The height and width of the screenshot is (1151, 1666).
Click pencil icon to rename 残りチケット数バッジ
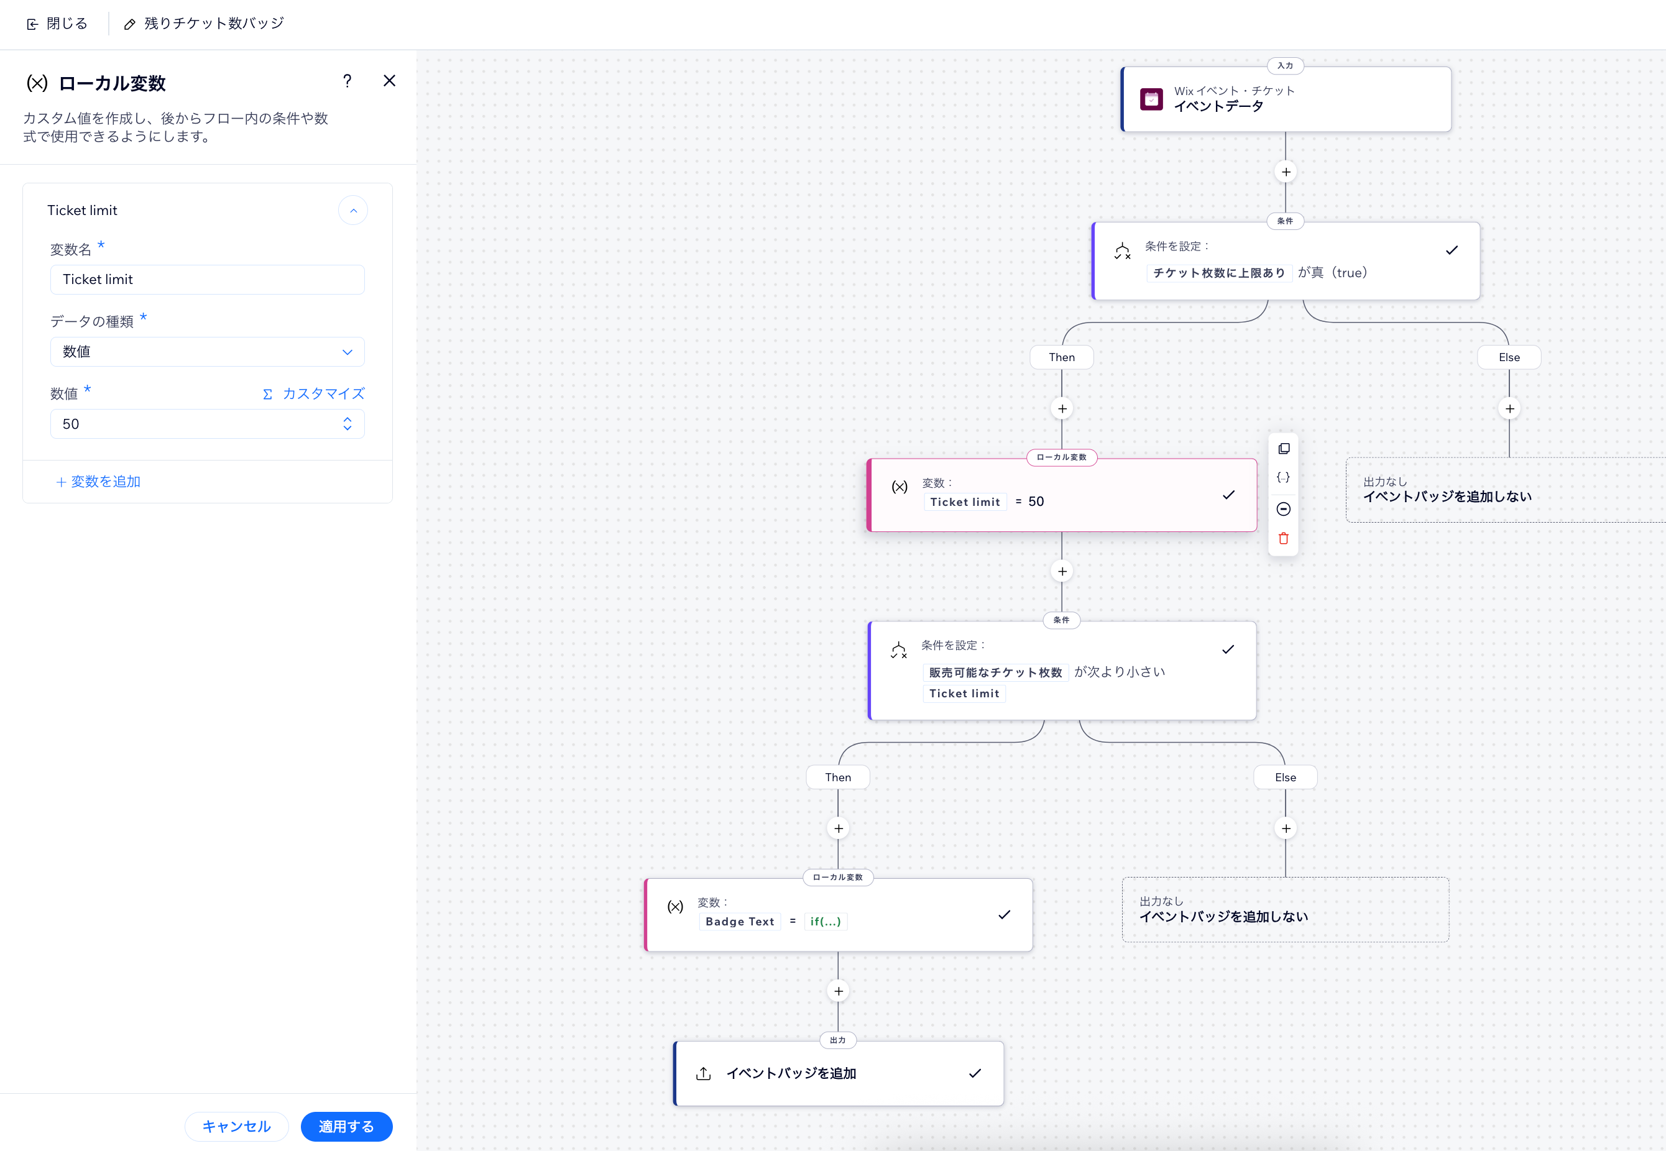coord(130,24)
